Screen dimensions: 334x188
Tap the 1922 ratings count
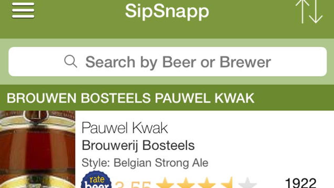click(x=301, y=183)
